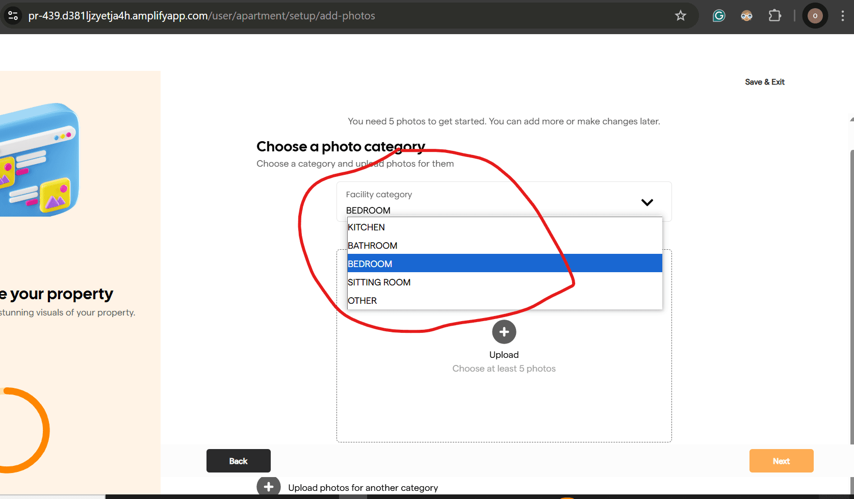Open the Chrome three-dot menu
This screenshot has height=499, width=854.
click(x=843, y=16)
